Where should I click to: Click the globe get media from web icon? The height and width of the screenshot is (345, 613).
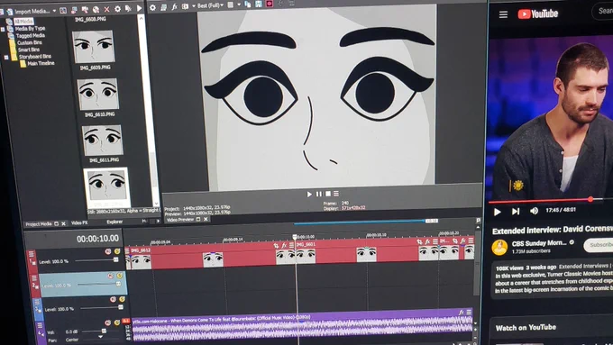point(96,9)
